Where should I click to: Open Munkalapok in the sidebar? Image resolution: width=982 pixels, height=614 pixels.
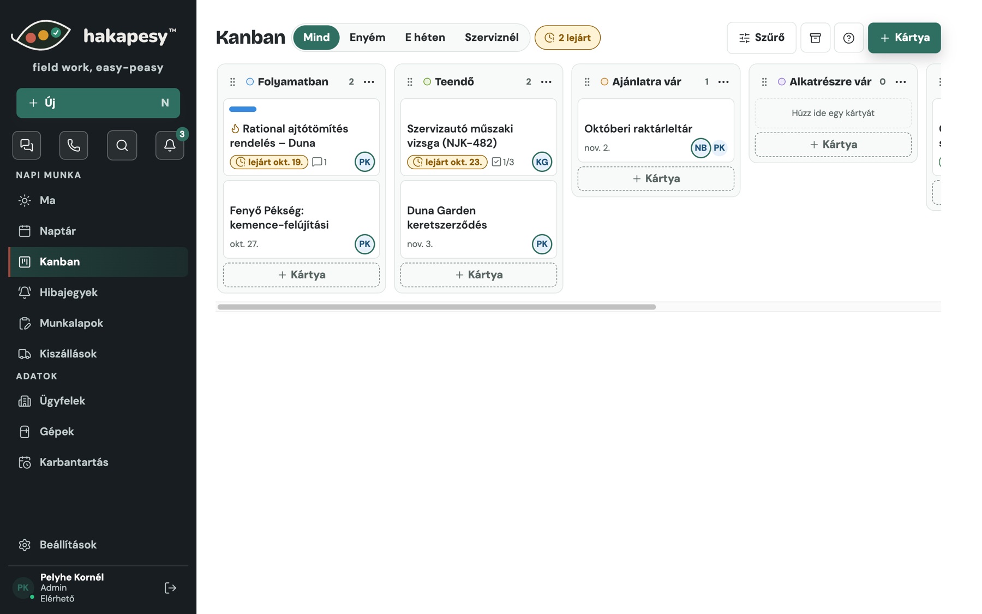pos(98,323)
